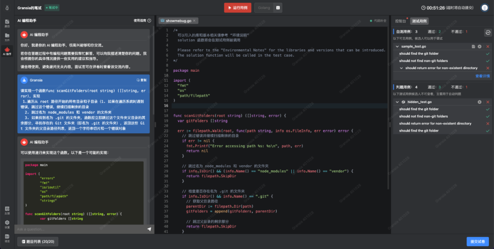Image resolution: width=494 pixels, height=249 pixels.
Task: Click the clock timer icon in header
Action: click(x=424, y=8)
